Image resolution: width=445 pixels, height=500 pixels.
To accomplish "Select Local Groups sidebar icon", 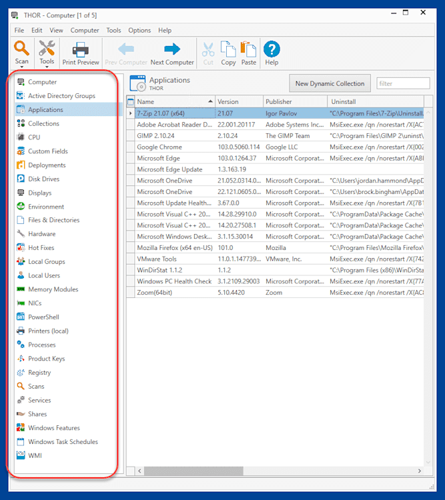I will point(21,261).
